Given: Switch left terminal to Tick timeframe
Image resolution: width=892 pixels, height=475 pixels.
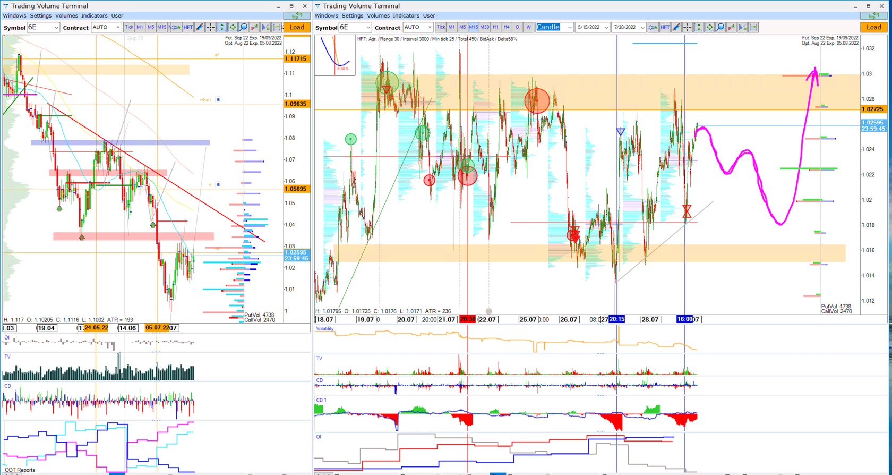Looking at the screenshot, I should tap(129, 27).
